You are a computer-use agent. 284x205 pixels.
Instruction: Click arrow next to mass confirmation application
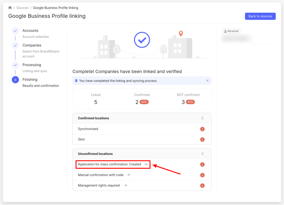coord(146,164)
